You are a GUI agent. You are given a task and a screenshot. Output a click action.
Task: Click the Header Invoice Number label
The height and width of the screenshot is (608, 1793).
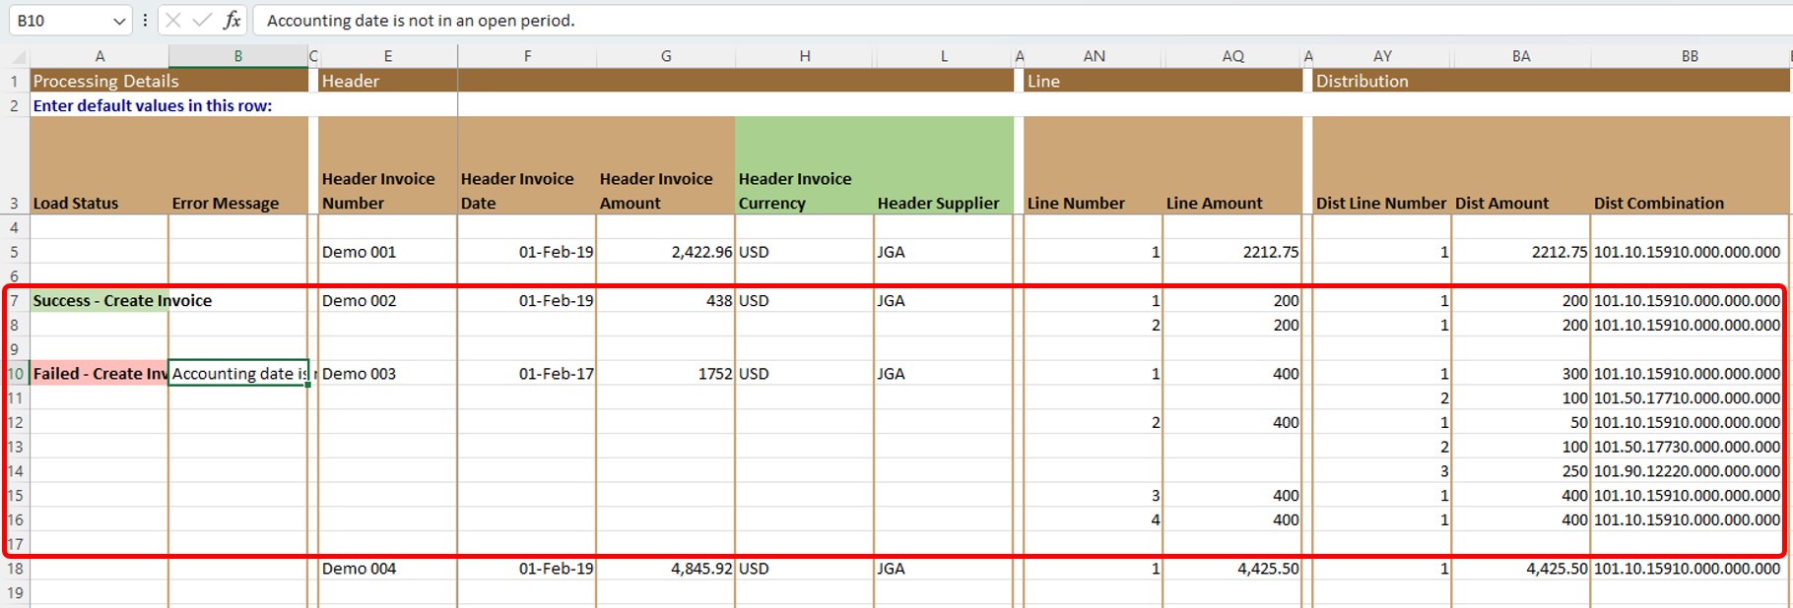[378, 191]
